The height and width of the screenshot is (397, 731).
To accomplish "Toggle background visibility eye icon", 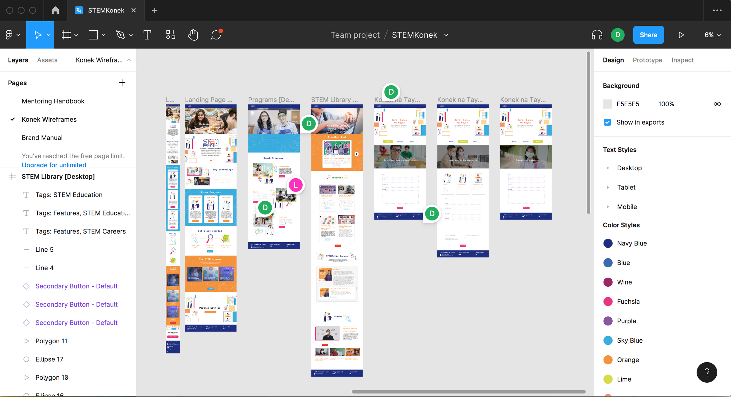I will [717, 104].
